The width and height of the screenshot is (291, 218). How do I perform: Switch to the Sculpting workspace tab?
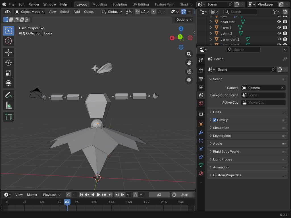point(120,4)
